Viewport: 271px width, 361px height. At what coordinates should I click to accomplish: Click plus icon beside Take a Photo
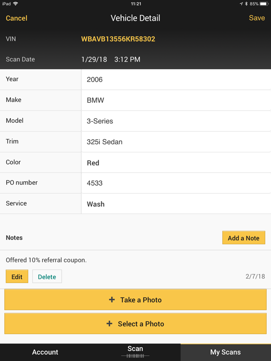tap(112, 299)
